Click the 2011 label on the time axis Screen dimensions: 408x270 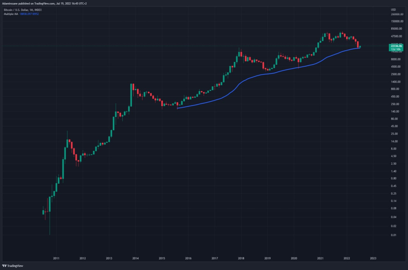(x=56, y=258)
